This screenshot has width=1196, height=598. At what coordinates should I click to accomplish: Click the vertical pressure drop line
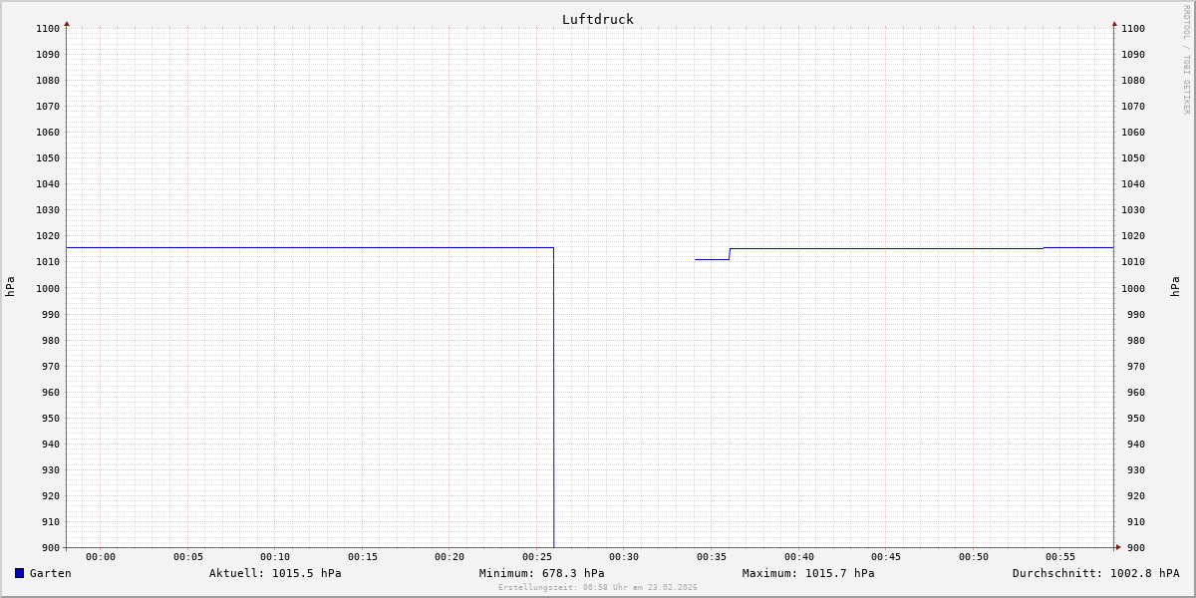[x=554, y=399]
